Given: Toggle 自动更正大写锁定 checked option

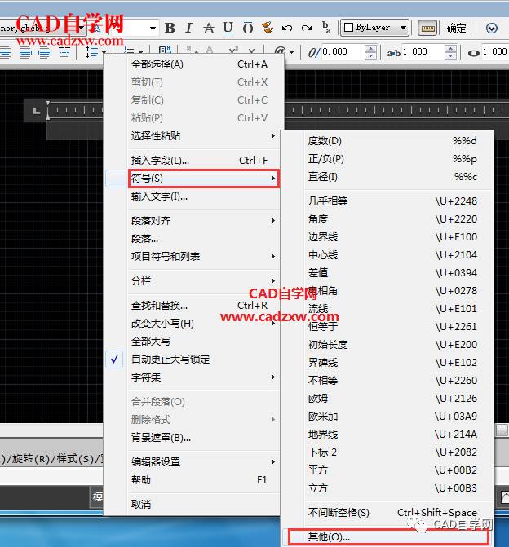Looking at the screenshot, I should (x=170, y=360).
